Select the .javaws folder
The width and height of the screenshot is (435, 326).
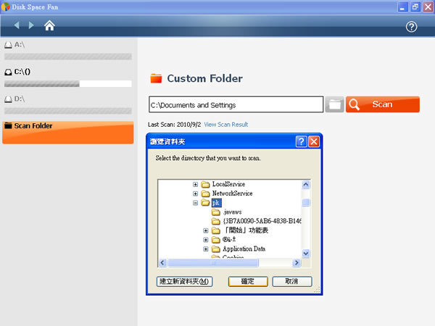click(232, 212)
